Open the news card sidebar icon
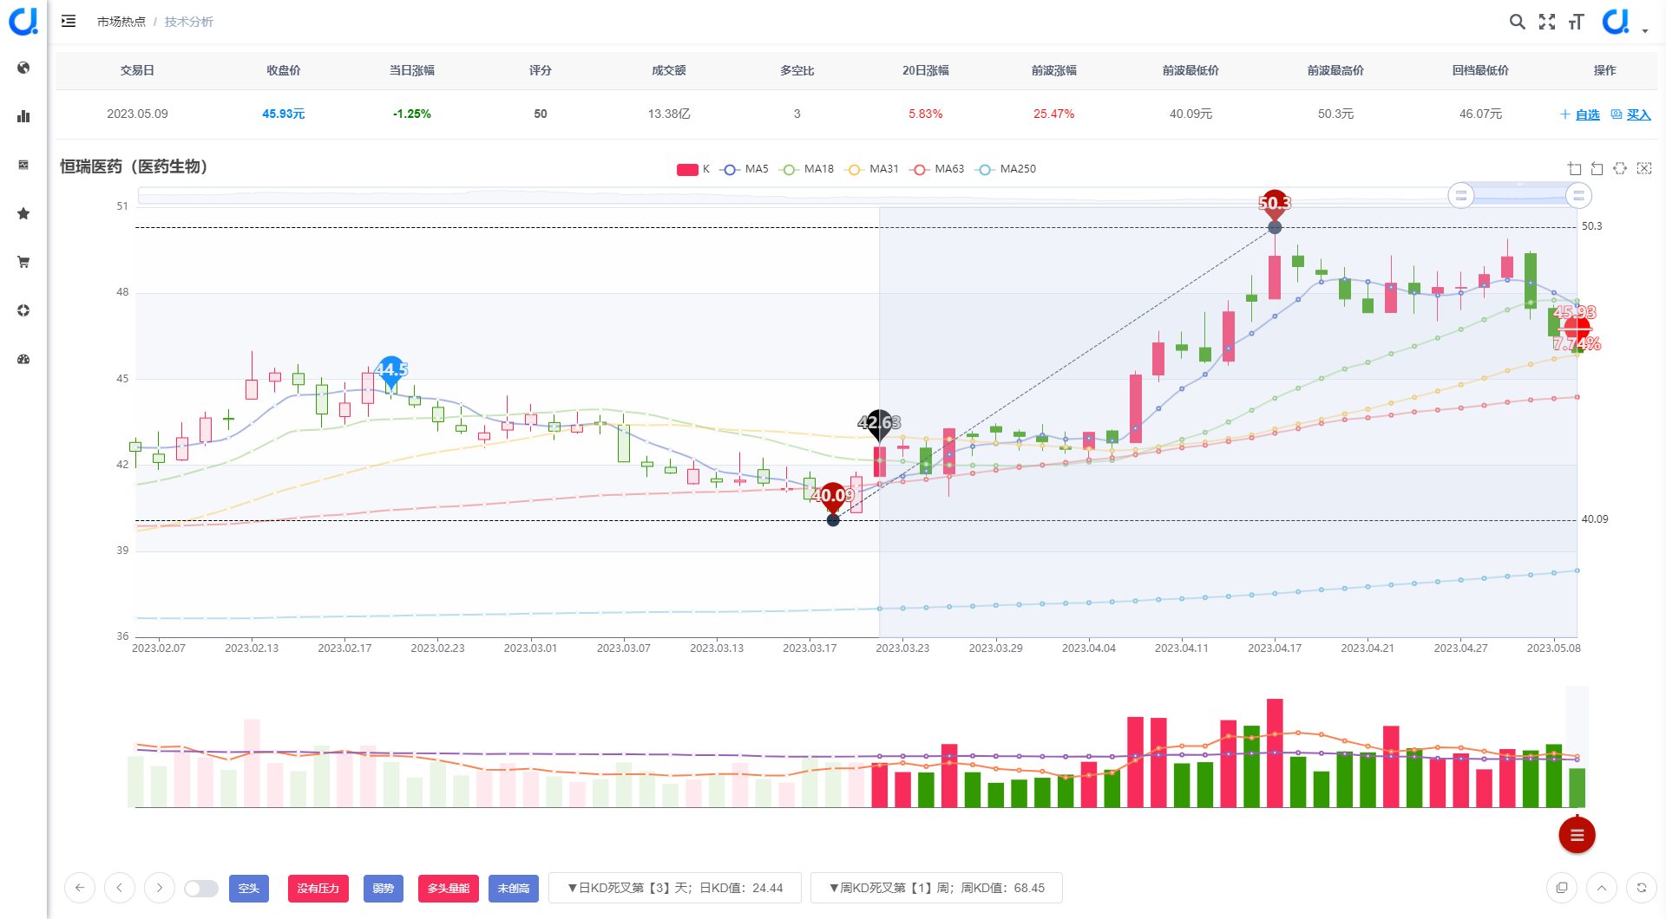 23,165
